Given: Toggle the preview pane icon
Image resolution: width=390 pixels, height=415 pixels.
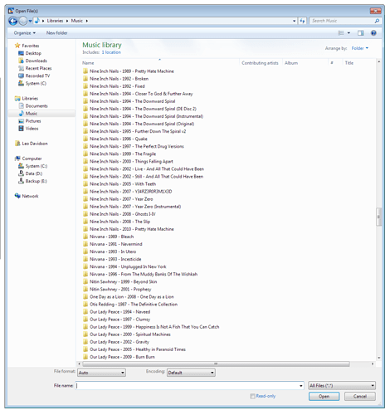Looking at the screenshot, I should [x=361, y=33].
